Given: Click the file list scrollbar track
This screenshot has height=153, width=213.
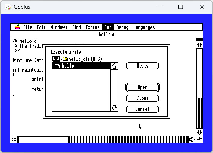Looking at the screenshot, I should tap(114, 87).
